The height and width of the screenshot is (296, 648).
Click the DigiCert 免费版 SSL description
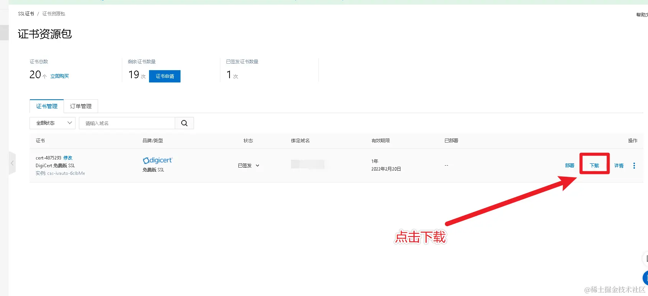(x=55, y=166)
